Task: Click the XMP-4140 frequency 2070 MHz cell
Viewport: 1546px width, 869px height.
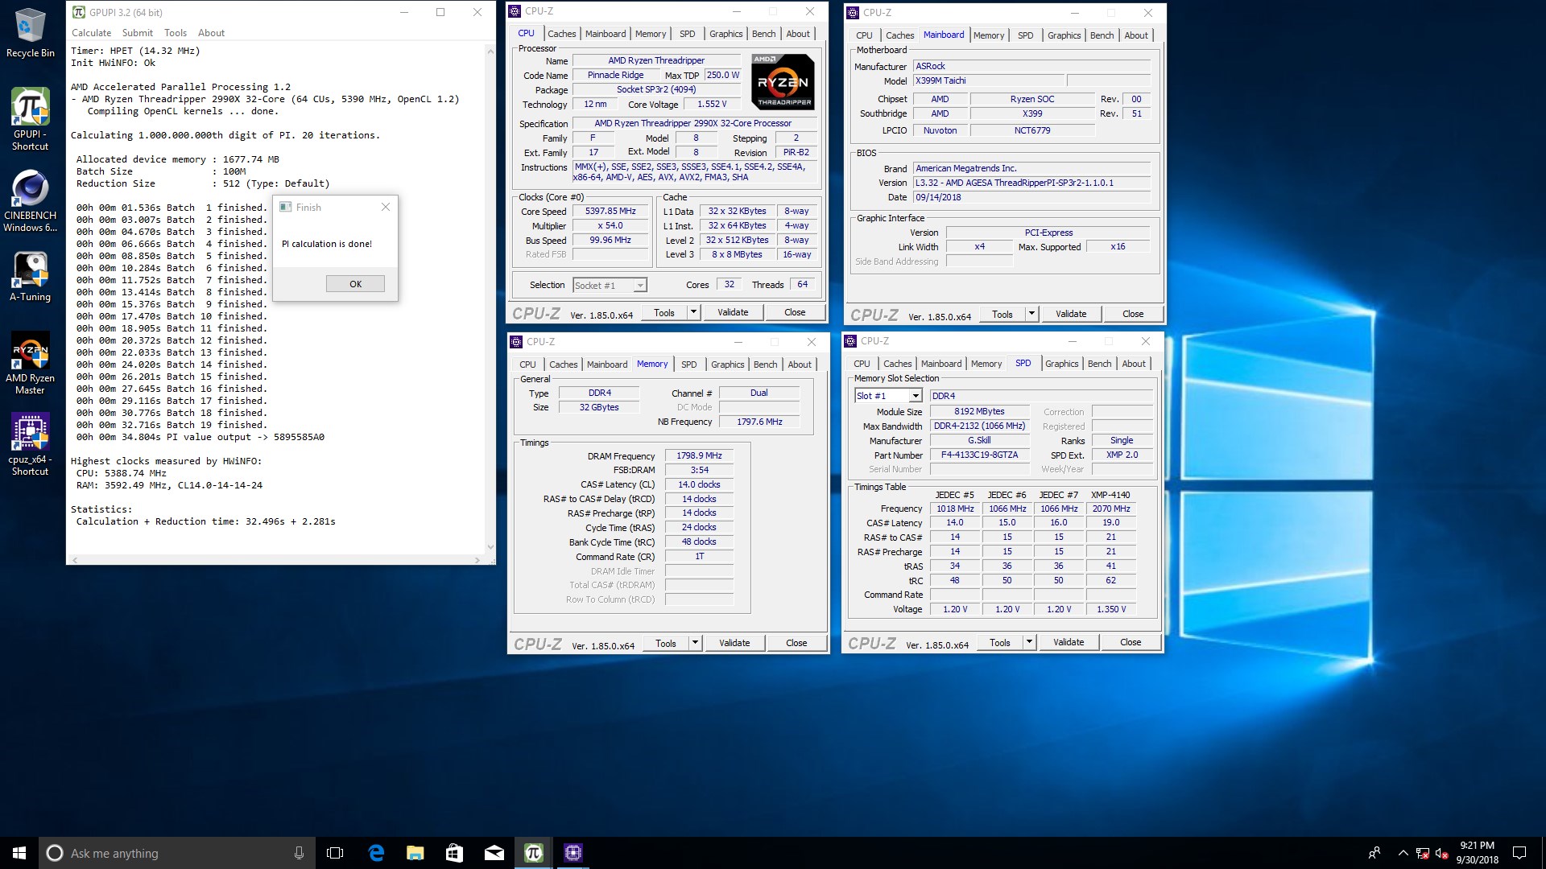Action: click(1110, 509)
